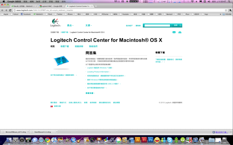The height and width of the screenshot is (145, 233).
Task: Go back with the browser back arrow
Action: pos(3,10)
